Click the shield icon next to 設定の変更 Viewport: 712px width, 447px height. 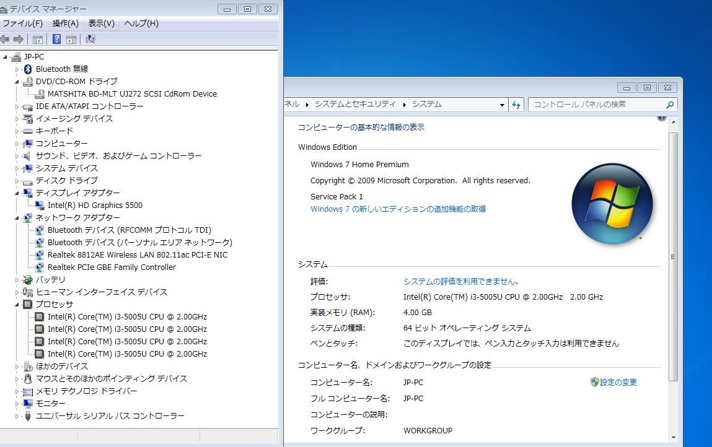pos(594,382)
